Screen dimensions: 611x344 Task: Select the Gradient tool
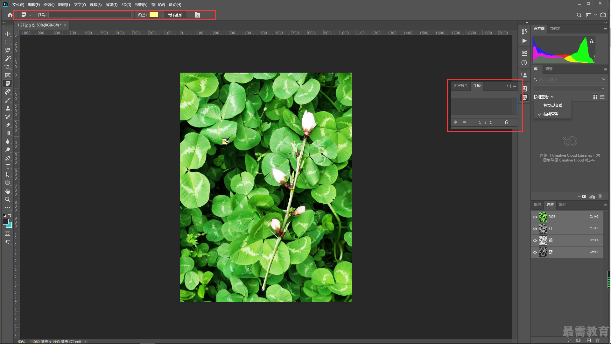tap(8, 133)
